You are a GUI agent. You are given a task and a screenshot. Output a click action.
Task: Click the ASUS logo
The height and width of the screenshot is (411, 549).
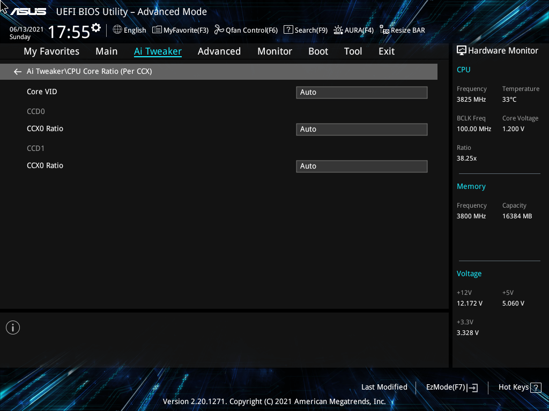pyautogui.click(x=28, y=12)
